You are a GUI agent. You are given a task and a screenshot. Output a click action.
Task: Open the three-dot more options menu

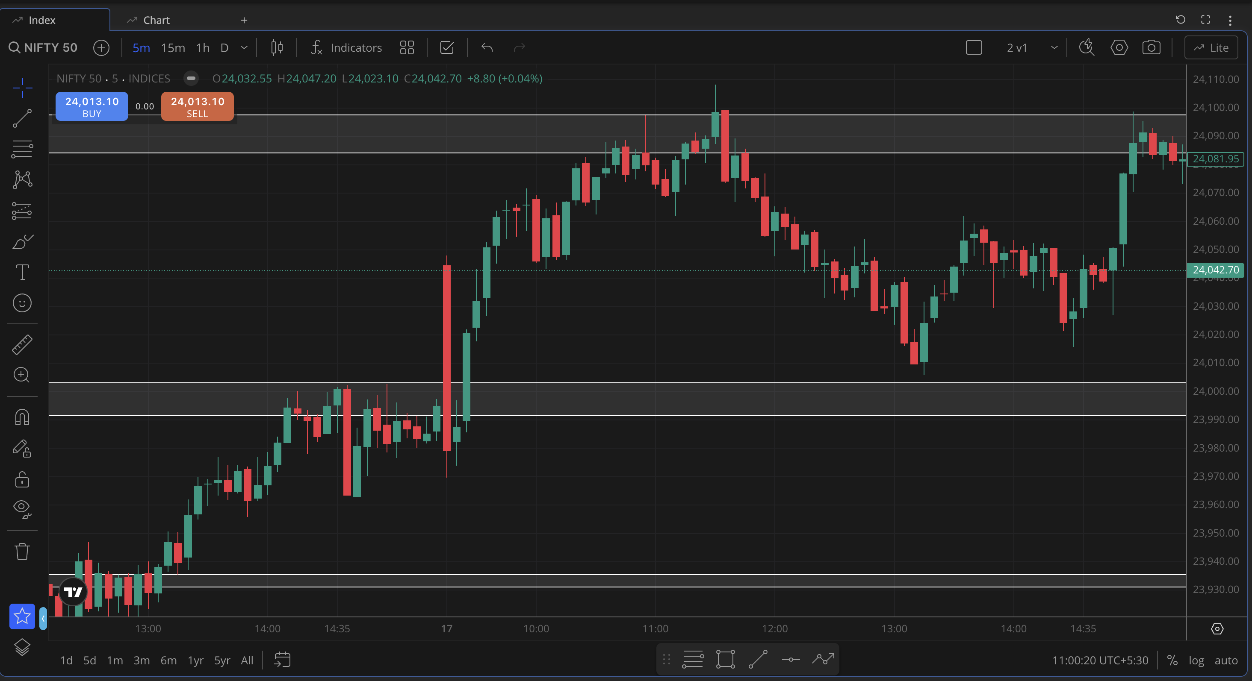click(1230, 20)
